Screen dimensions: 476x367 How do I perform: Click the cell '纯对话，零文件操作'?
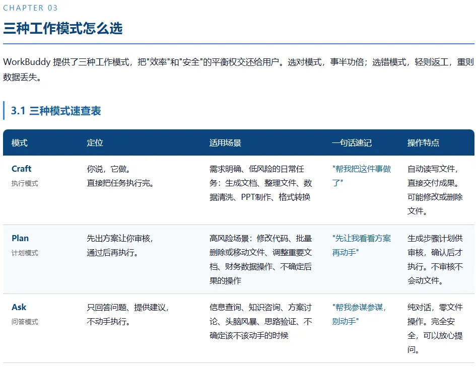pos(435,328)
